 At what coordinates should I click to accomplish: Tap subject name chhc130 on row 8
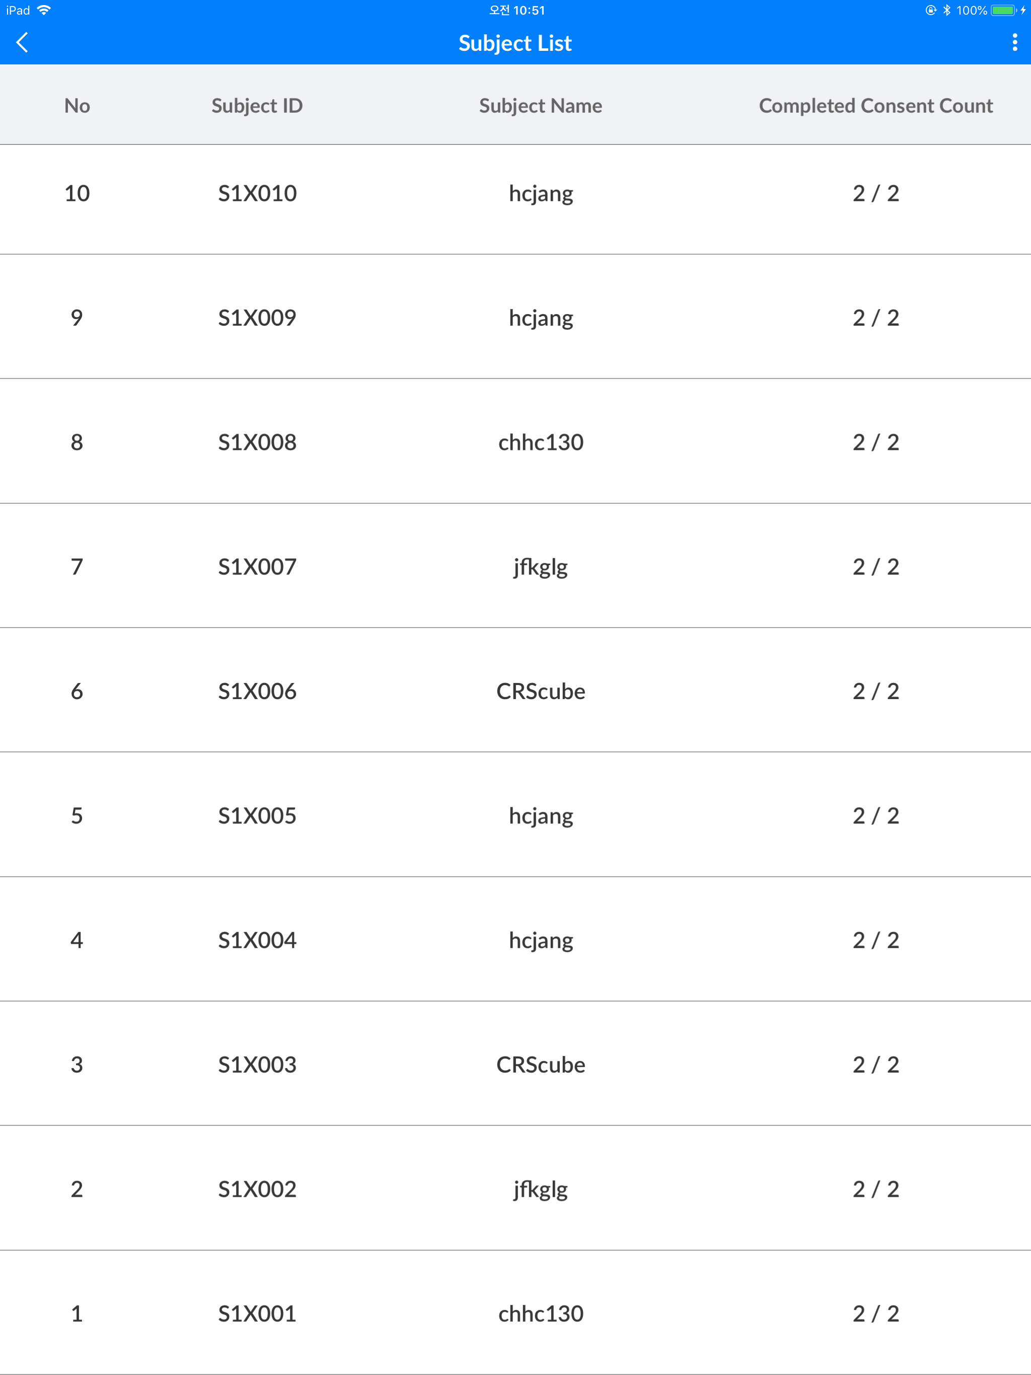click(540, 442)
